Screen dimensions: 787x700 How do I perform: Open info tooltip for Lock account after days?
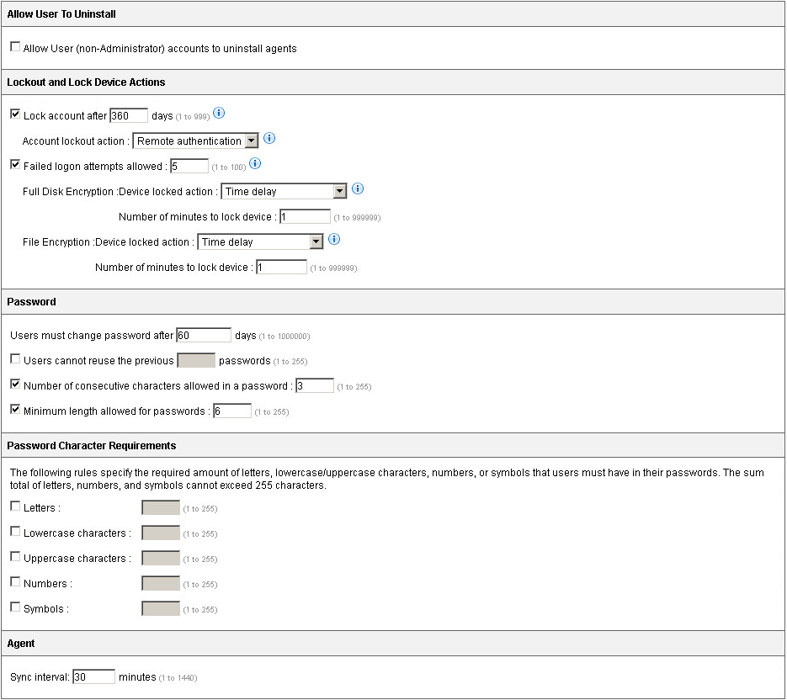(x=219, y=112)
